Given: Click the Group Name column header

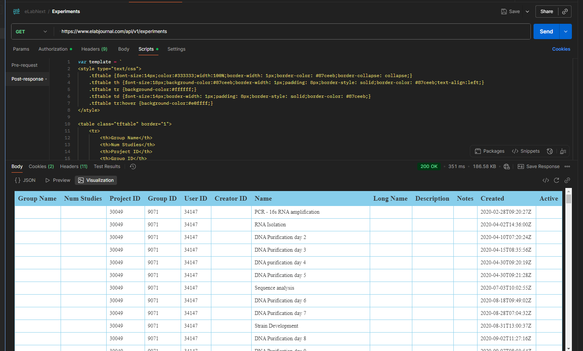Looking at the screenshot, I should point(37,199).
